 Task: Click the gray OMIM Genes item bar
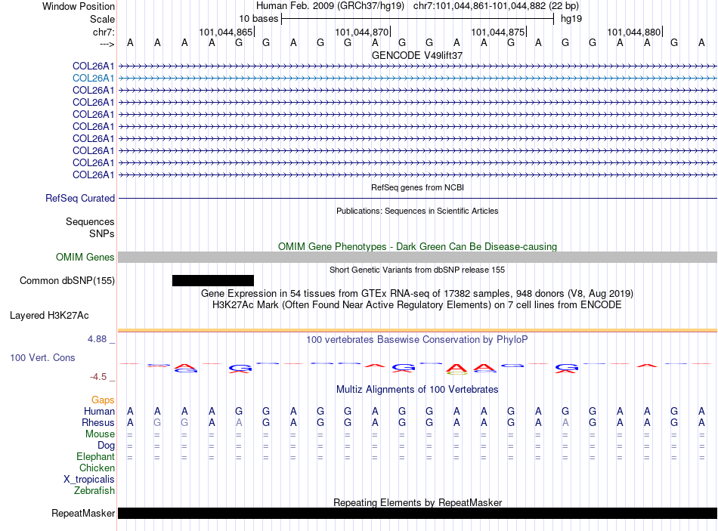tap(417, 258)
